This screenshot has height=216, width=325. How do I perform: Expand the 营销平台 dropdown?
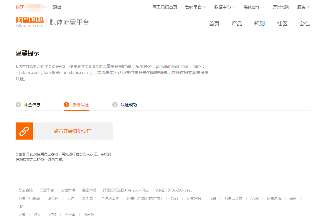pos(195,7)
